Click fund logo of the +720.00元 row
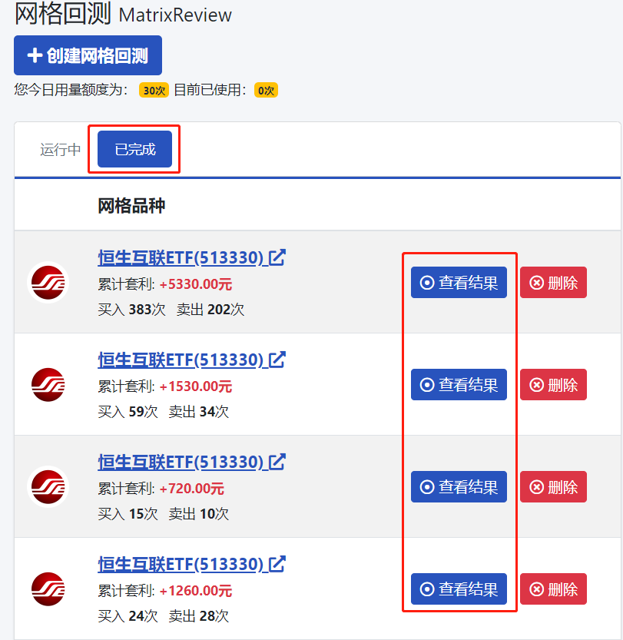This screenshot has height=640, width=623. pyautogui.click(x=48, y=486)
